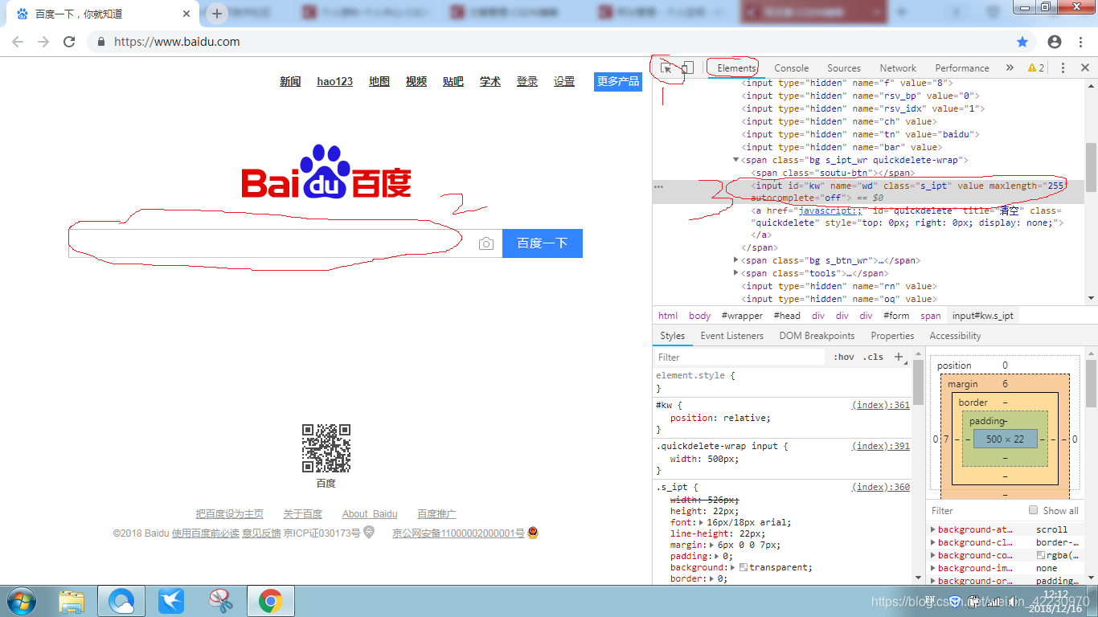Add a new style rule with plus icon
This screenshot has width=1098, height=617.
click(x=899, y=357)
